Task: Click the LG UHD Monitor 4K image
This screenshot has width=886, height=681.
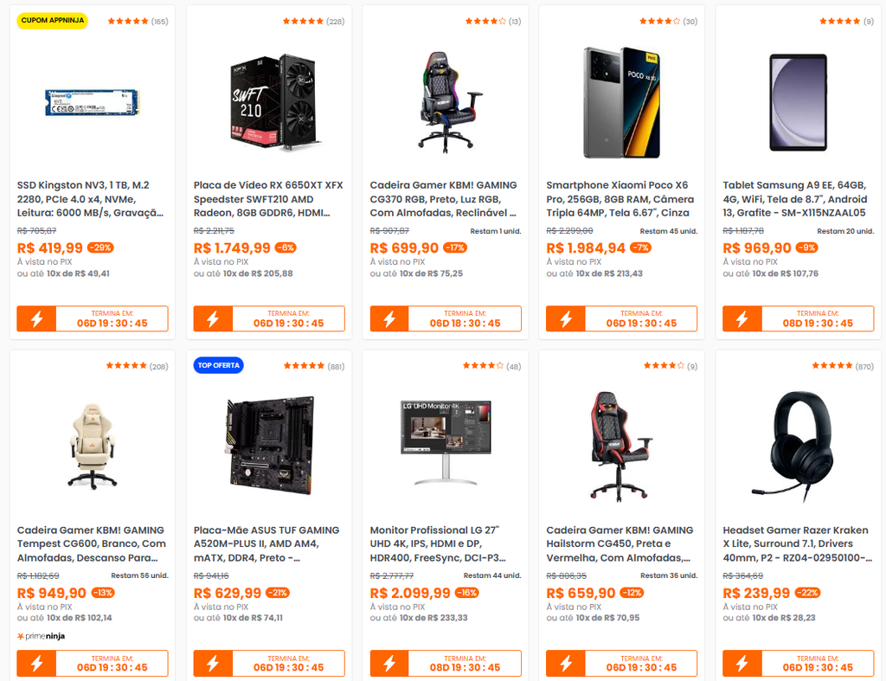Action: (446, 442)
